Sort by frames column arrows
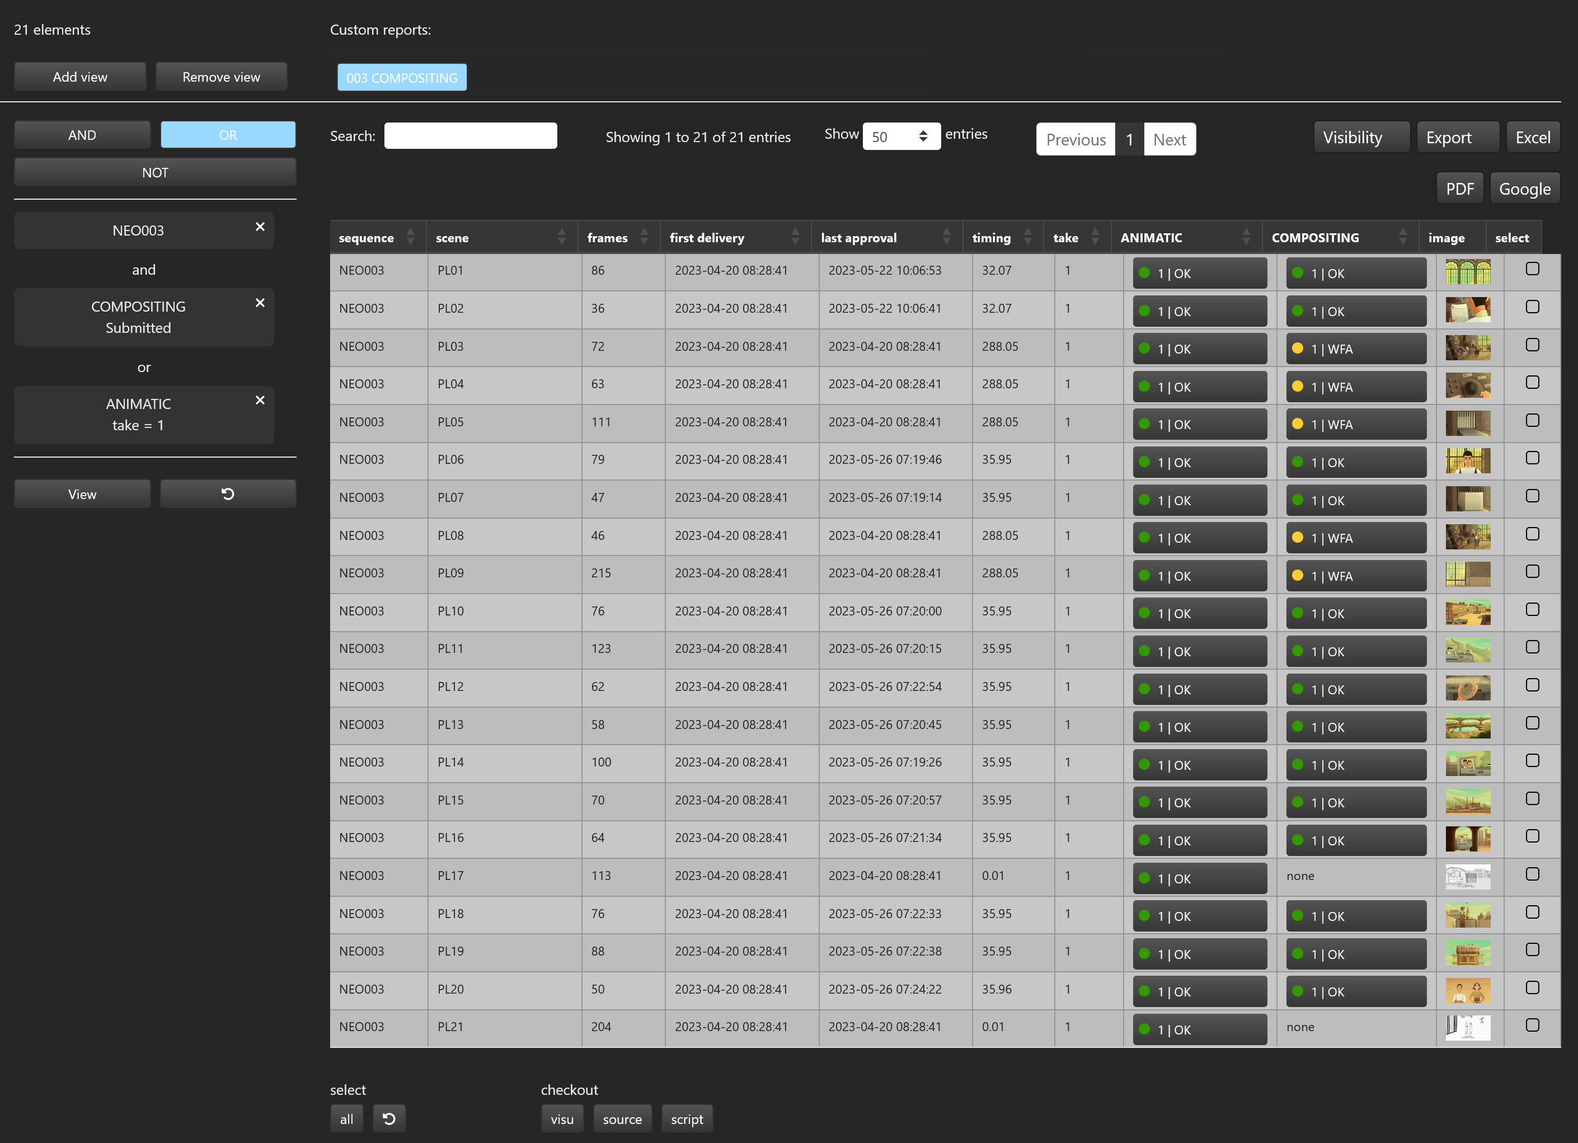 click(644, 237)
